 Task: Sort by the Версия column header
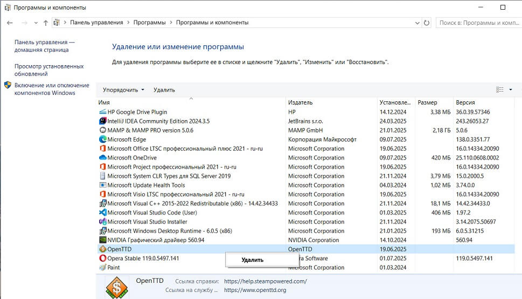483,102
